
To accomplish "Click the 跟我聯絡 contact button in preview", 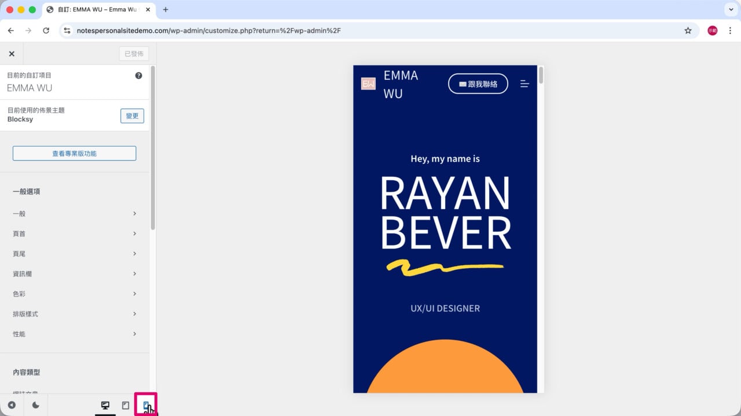I will [478, 84].
